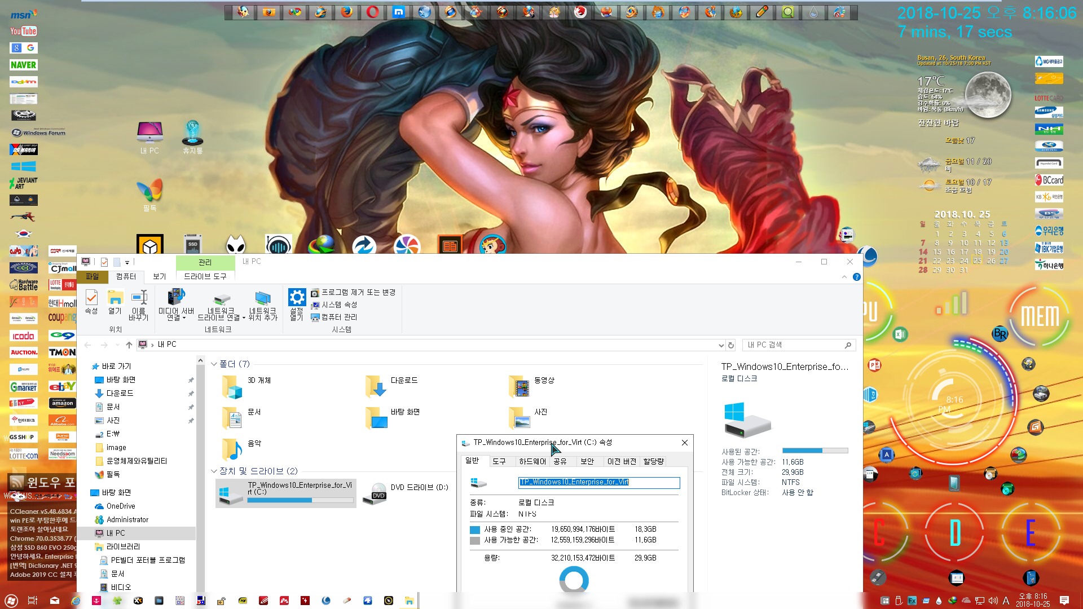
Task: Click the Windows Start button
Action: [11, 601]
